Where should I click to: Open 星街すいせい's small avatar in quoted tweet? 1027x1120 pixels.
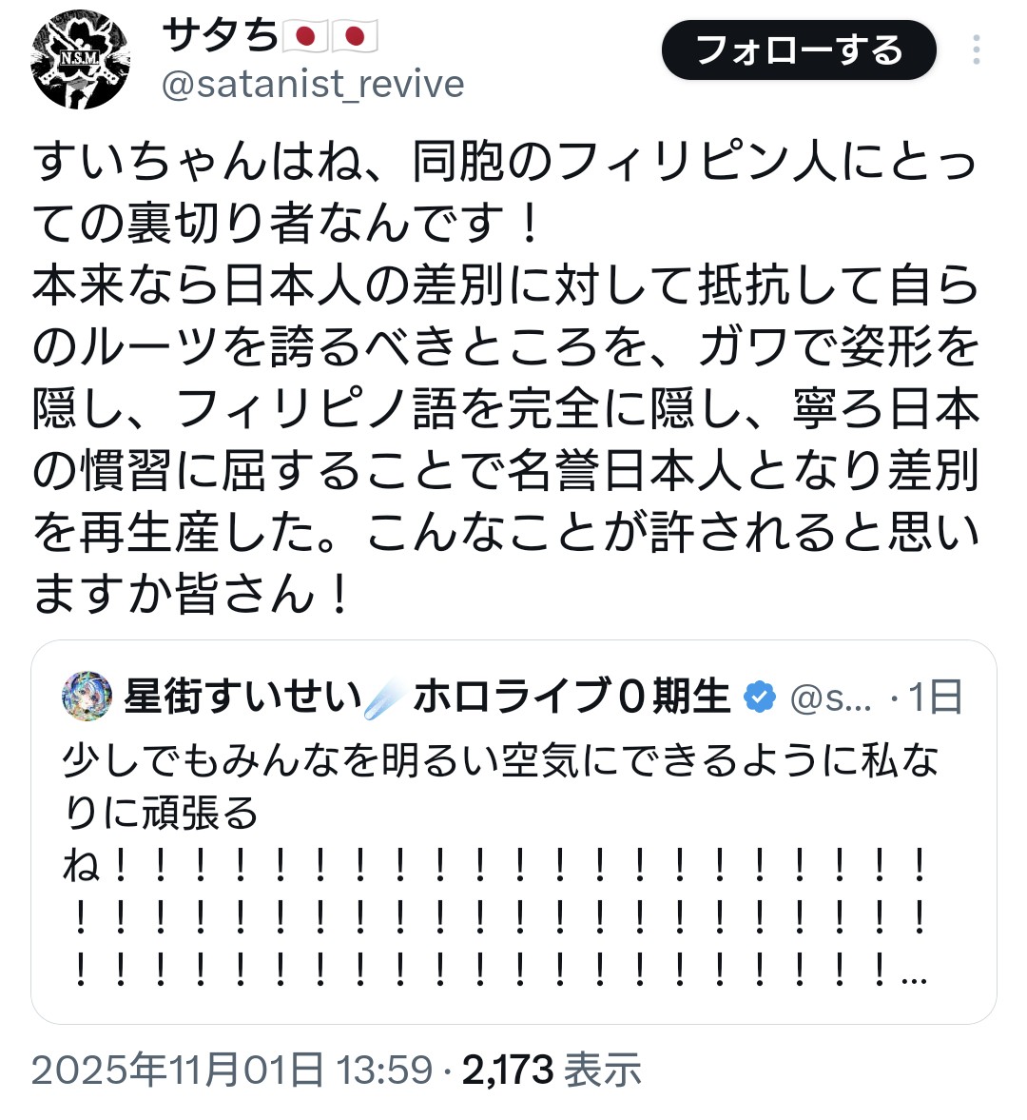tap(87, 697)
